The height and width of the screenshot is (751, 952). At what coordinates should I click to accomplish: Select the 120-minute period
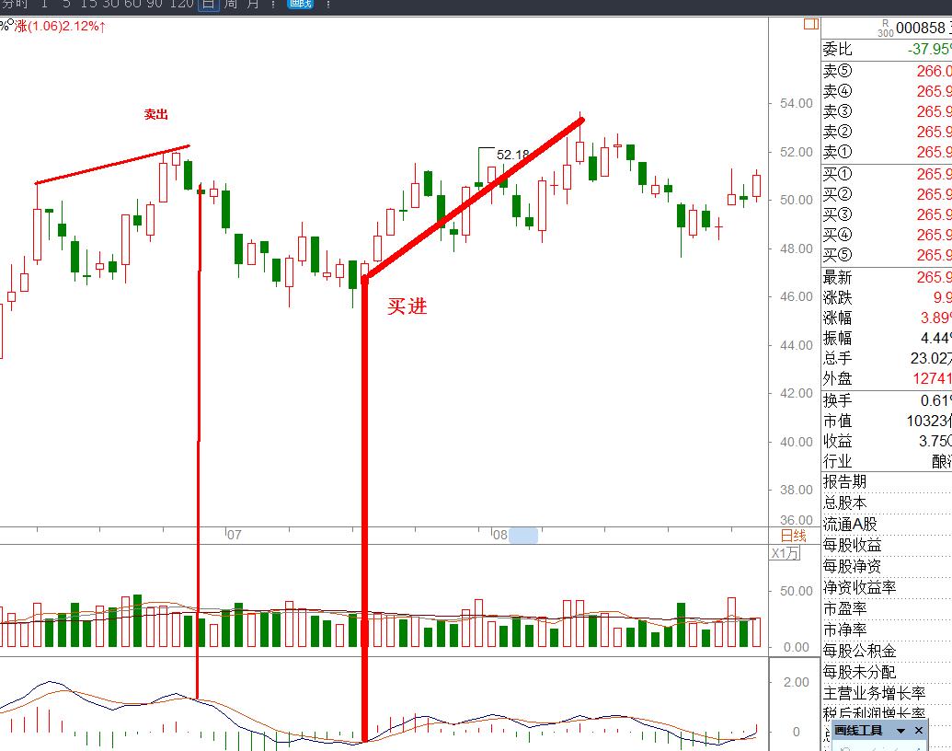pyautogui.click(x=181, y=4)
